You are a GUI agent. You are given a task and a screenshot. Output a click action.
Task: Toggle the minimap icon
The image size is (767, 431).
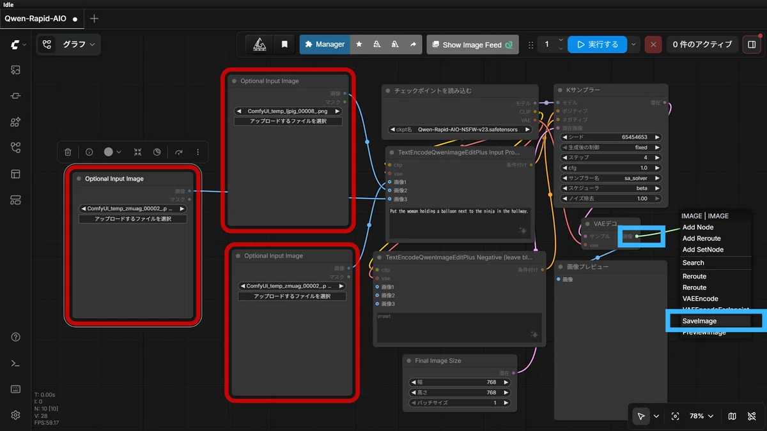(x=732, y=416)
